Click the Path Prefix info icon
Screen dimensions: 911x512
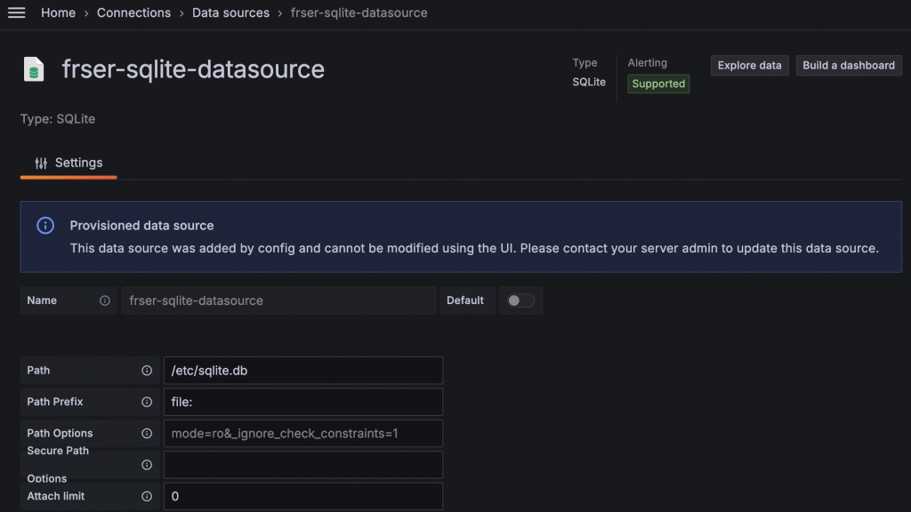(x=147, y=402)
